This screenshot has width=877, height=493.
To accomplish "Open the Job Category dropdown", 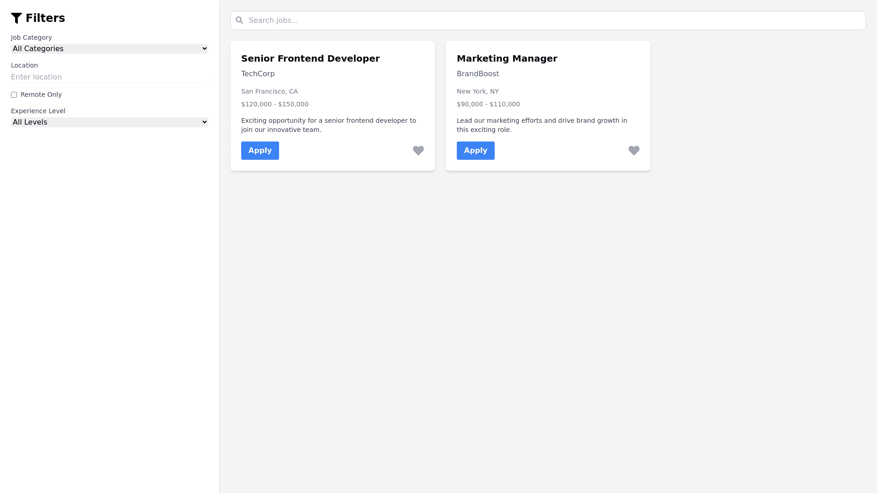I will pos(110,49).
